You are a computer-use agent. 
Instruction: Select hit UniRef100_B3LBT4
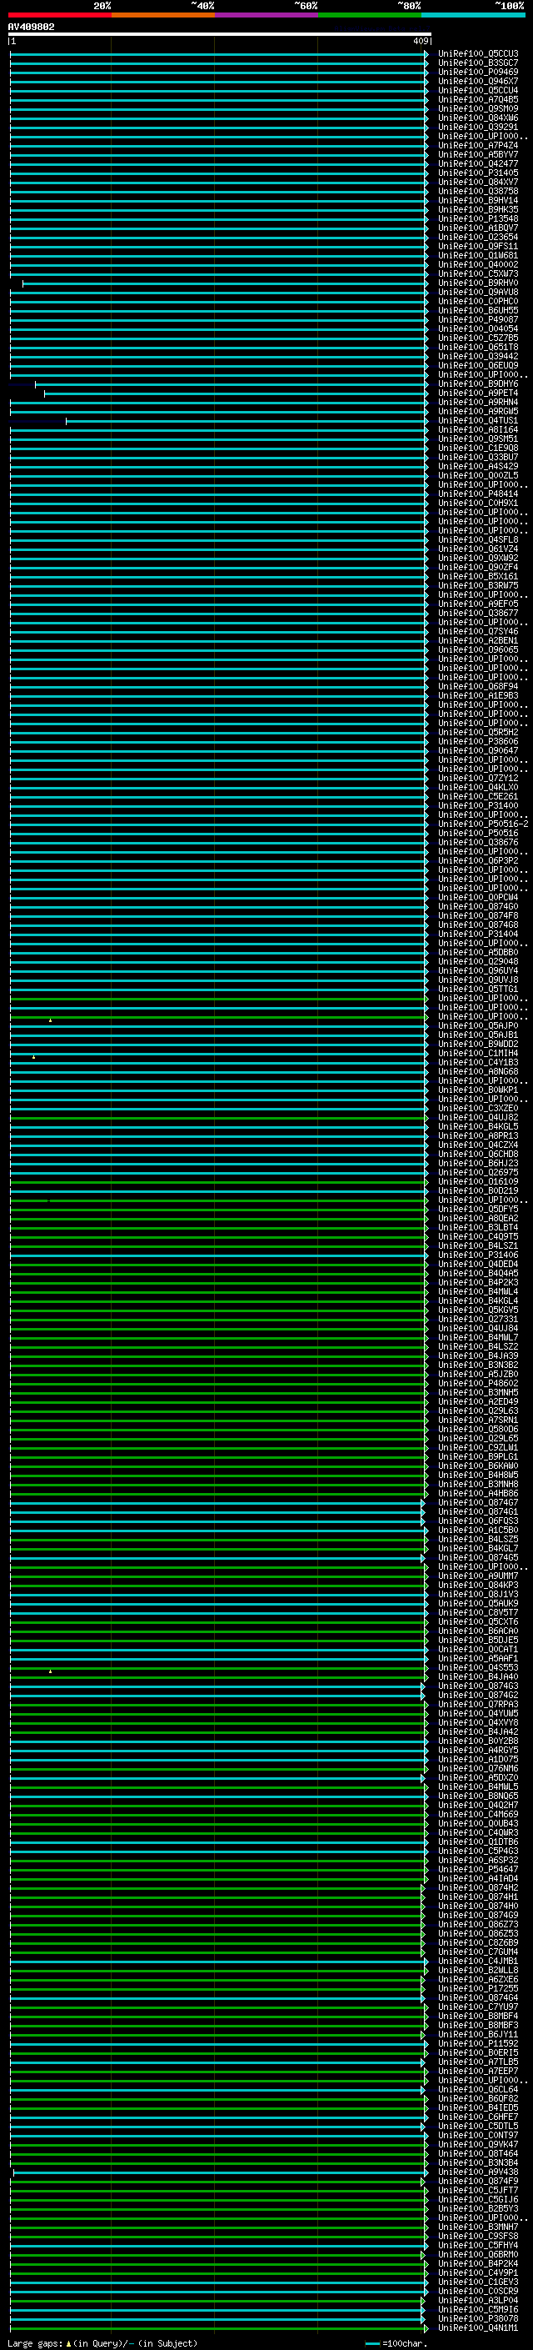477,1227
